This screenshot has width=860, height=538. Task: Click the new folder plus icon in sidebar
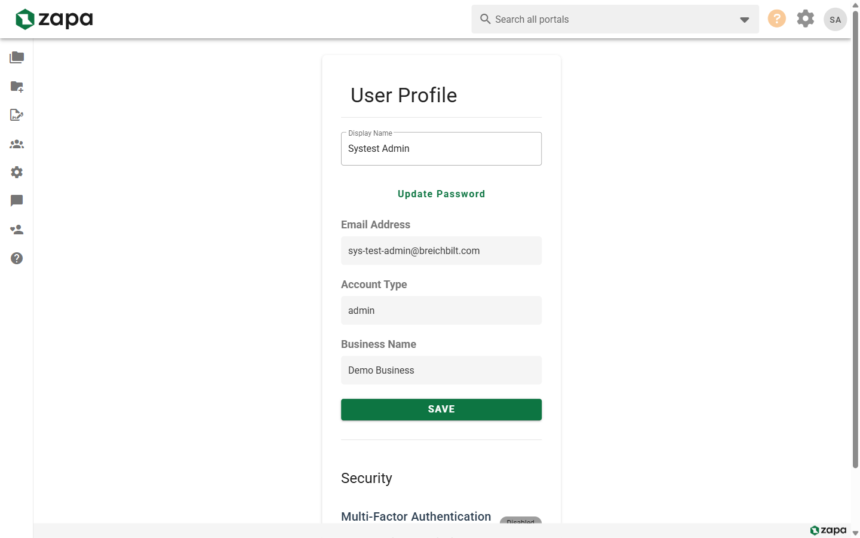[x=17, y=86]
